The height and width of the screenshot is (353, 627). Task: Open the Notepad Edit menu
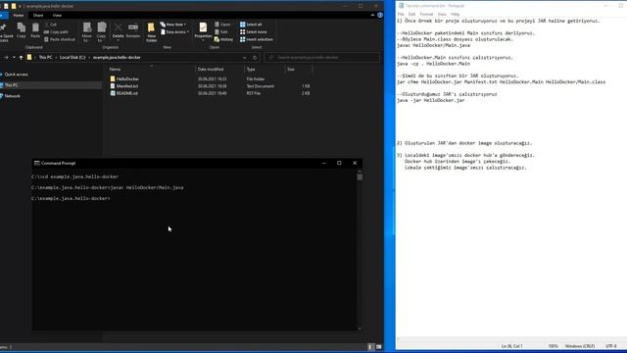[411, 15]
